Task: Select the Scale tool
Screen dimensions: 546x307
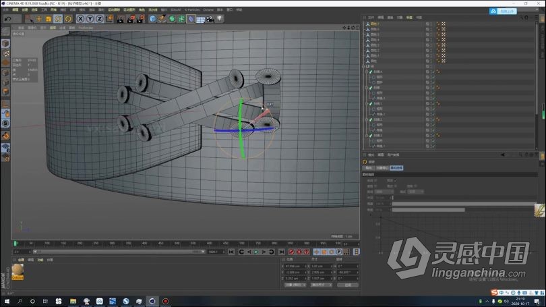Action: 49,19
